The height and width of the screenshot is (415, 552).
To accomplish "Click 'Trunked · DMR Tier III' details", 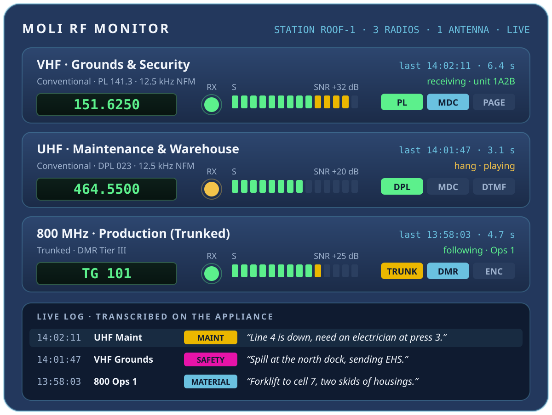I will pos(81,251).
